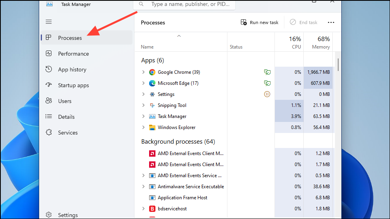Click Chrome's efficiency mode leaf icon
Image resolution: width=390 pixels, height=219 pixels.
coord(267,72)
